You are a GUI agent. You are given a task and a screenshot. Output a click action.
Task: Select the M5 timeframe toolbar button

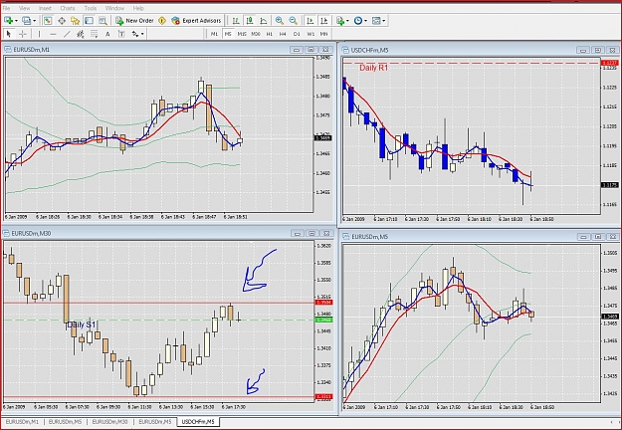click(x=228, y=34)
